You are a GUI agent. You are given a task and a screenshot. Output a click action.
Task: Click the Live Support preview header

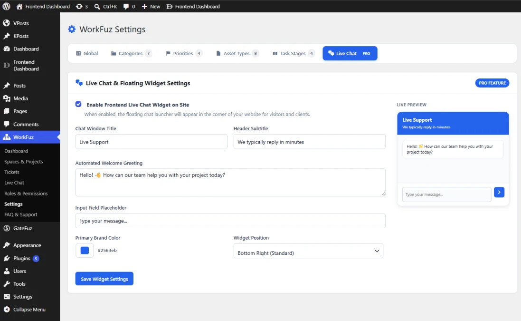(x=453, y=123)
